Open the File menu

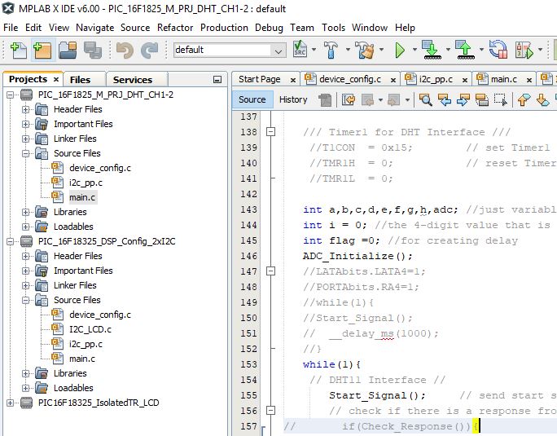pyautogui.click(x=11, y=28)
